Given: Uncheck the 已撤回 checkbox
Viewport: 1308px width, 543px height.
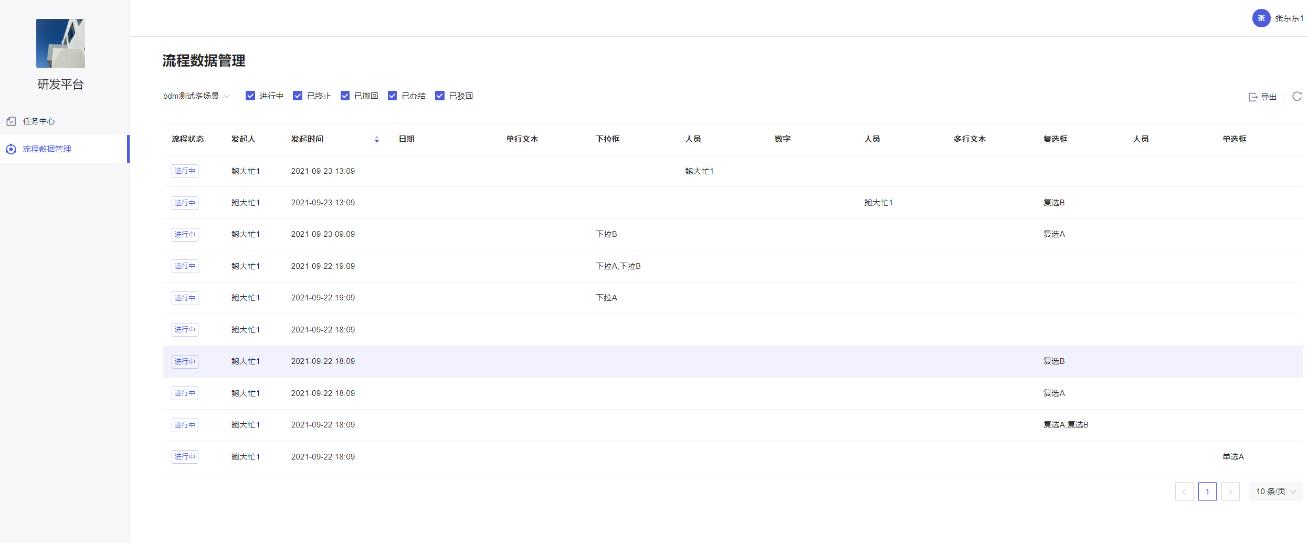Looking at the screenshot, I should coord(345,96).
